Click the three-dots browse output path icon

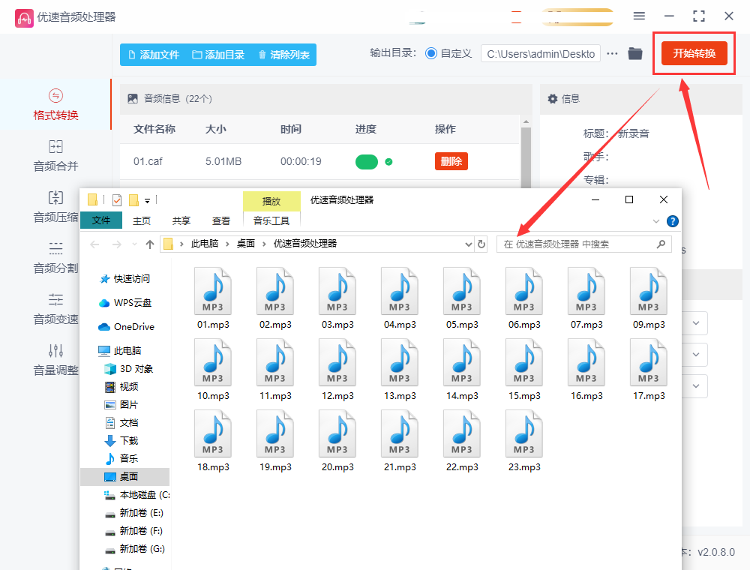[x=612, y=53]
